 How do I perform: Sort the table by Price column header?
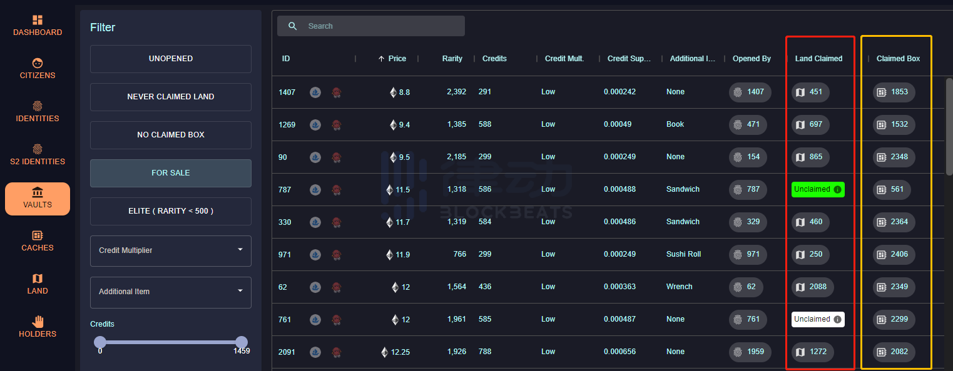397,59
